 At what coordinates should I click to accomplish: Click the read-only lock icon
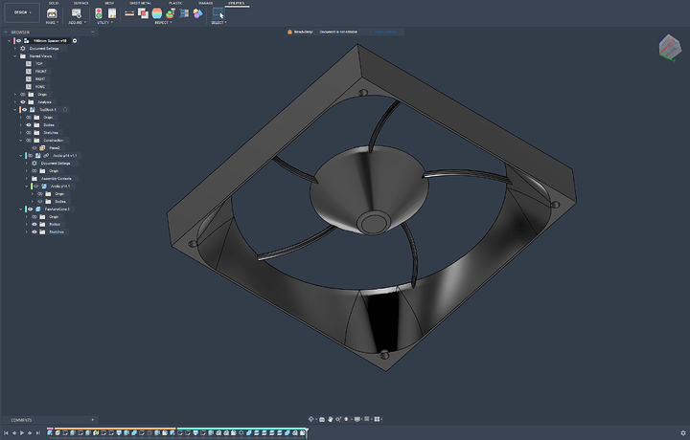click(289, 33)
